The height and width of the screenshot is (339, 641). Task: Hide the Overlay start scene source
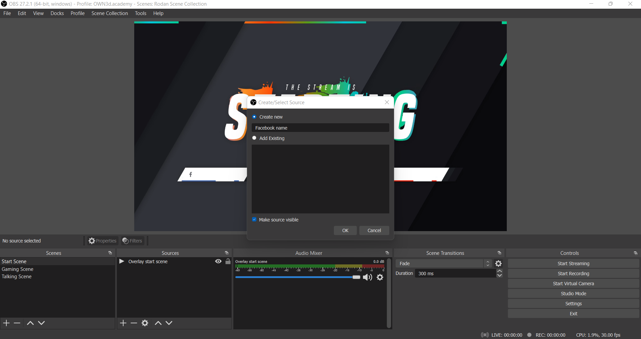click(x=218, y=262)
